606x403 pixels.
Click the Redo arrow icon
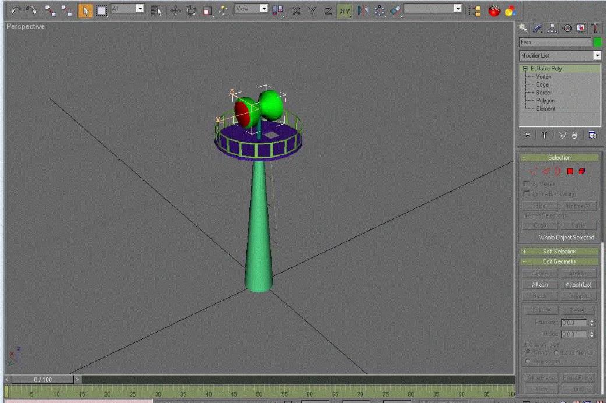[x=31, y=10]
